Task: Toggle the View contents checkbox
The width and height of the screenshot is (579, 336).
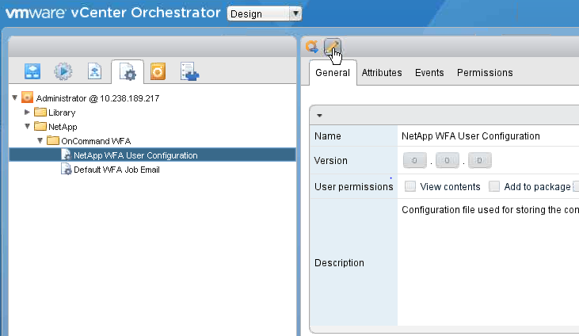Action: (x=409, y=186)
